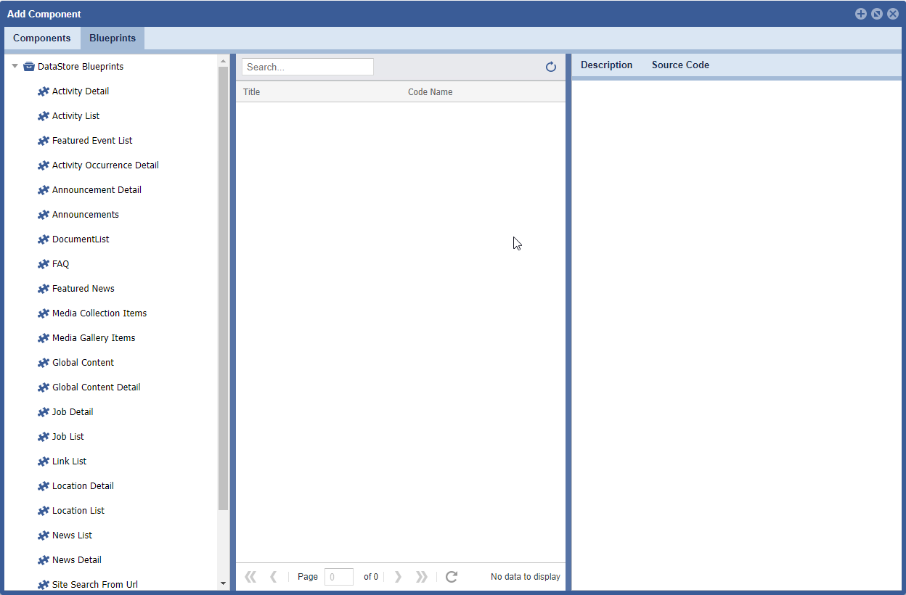
Task: Select the Featured Event List blueprint
Action: click(x=92, y=141)
